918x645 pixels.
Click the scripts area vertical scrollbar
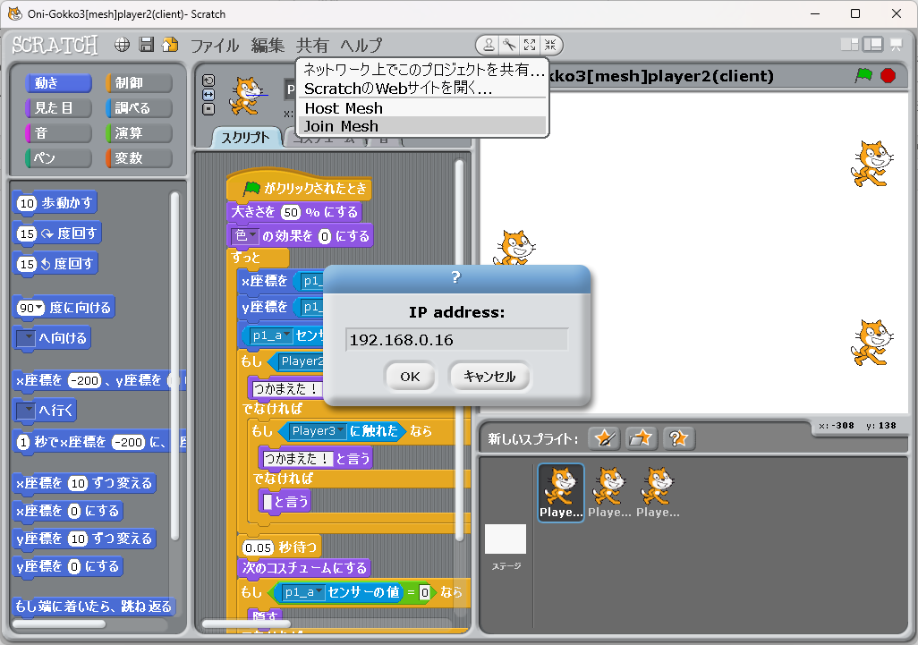[460, 350]
